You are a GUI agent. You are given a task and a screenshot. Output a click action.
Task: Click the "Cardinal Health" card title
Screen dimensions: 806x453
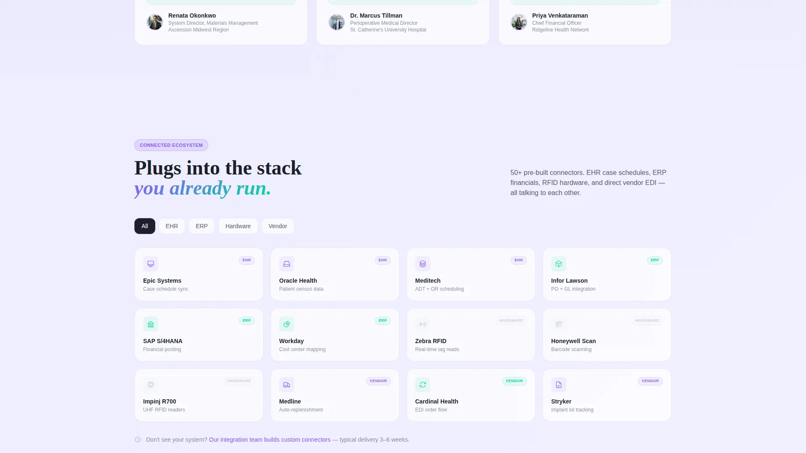click(x=437, y=401)
